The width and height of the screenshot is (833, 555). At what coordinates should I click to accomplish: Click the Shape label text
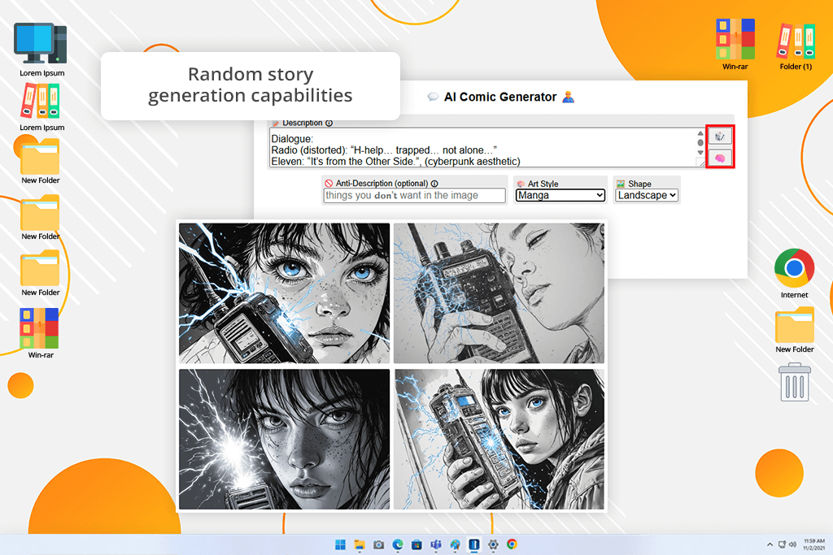(x=639, y=184)
